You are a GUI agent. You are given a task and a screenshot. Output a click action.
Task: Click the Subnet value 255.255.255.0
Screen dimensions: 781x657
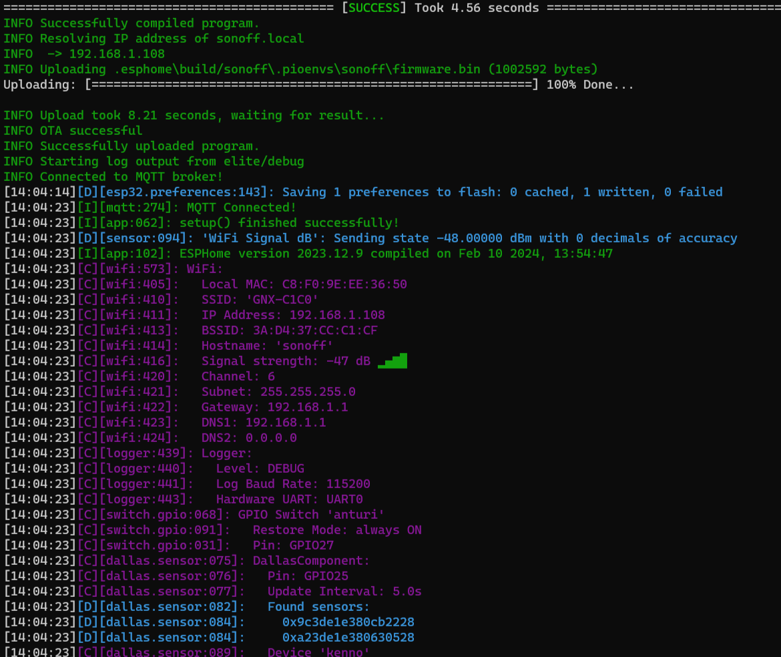(x=308, y=392)
